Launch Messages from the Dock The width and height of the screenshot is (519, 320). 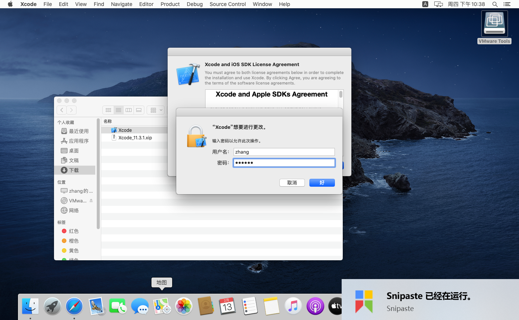(x=139, y=306)
